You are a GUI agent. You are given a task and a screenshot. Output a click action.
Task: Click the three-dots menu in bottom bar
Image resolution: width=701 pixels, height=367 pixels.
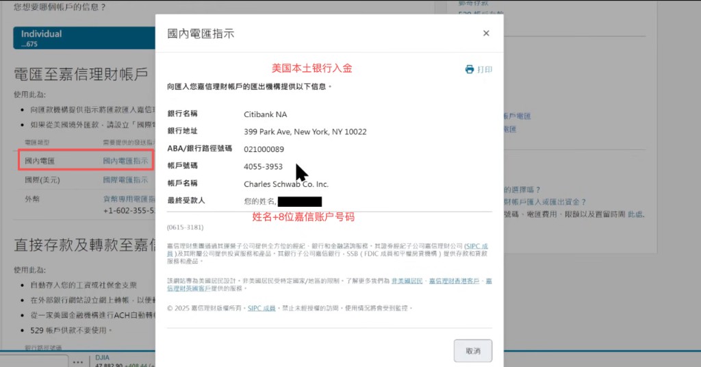coord(78,362)
